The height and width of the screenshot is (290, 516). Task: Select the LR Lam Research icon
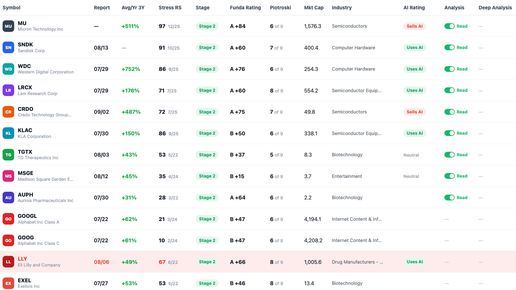click(x=8, y=90)
